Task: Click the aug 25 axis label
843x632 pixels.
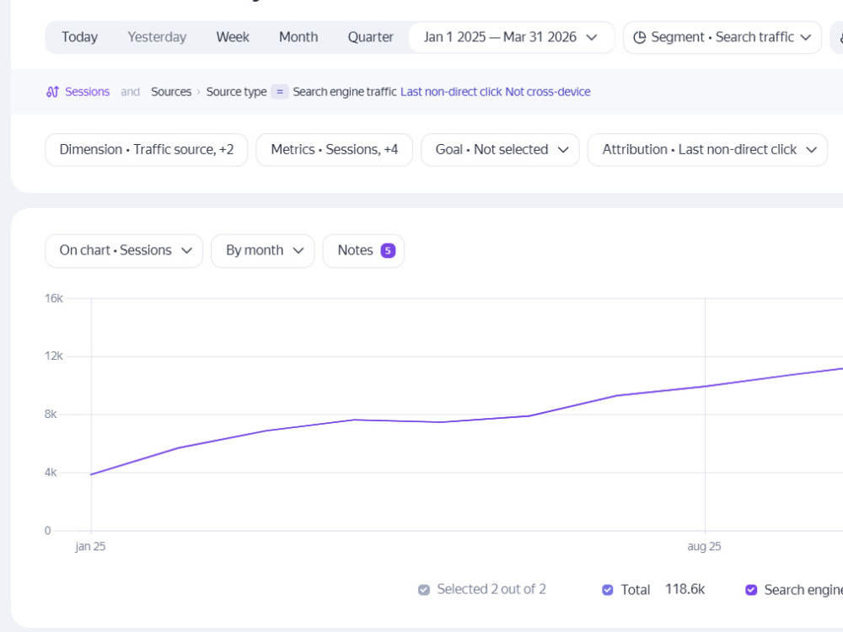Action: pyautogui.click(x=704, y=547)
